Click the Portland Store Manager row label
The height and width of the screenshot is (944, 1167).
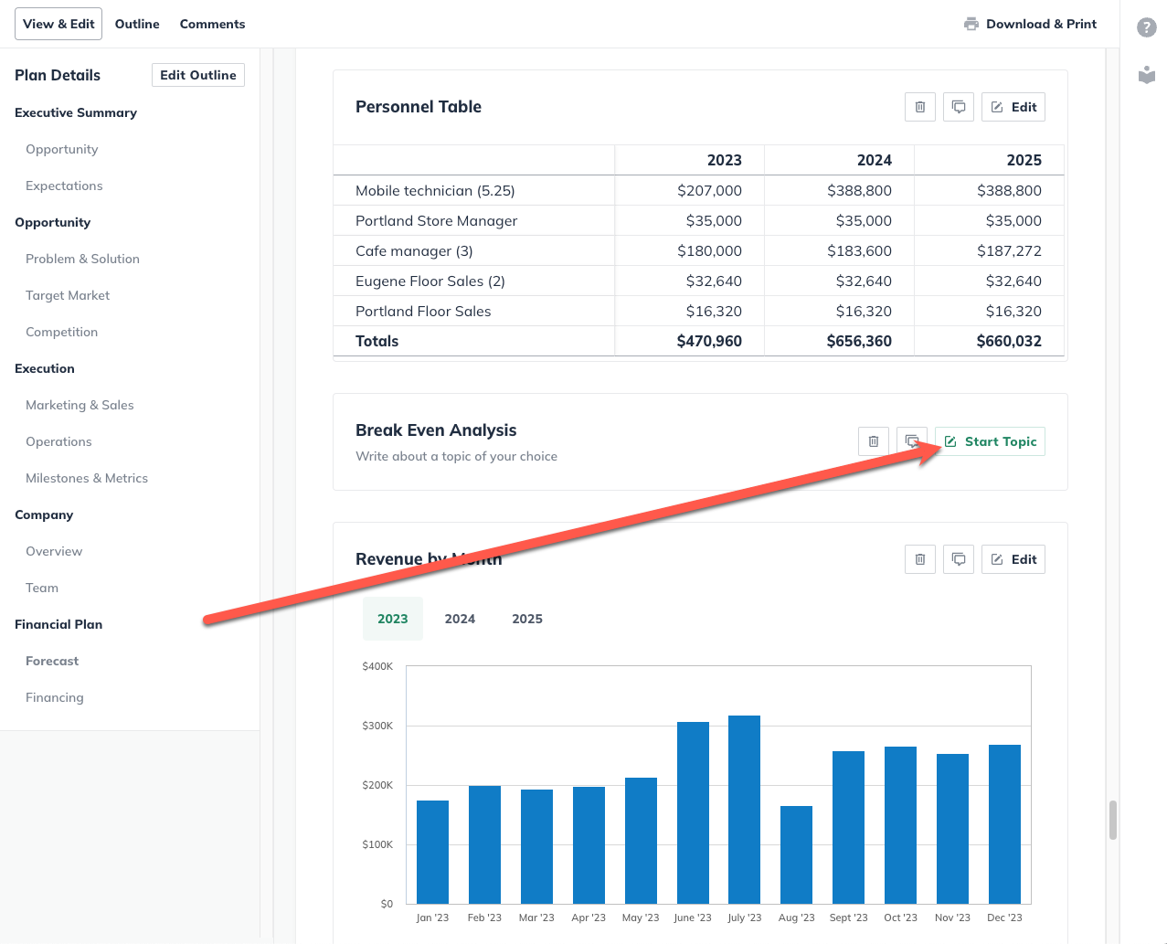click(436, 220)
